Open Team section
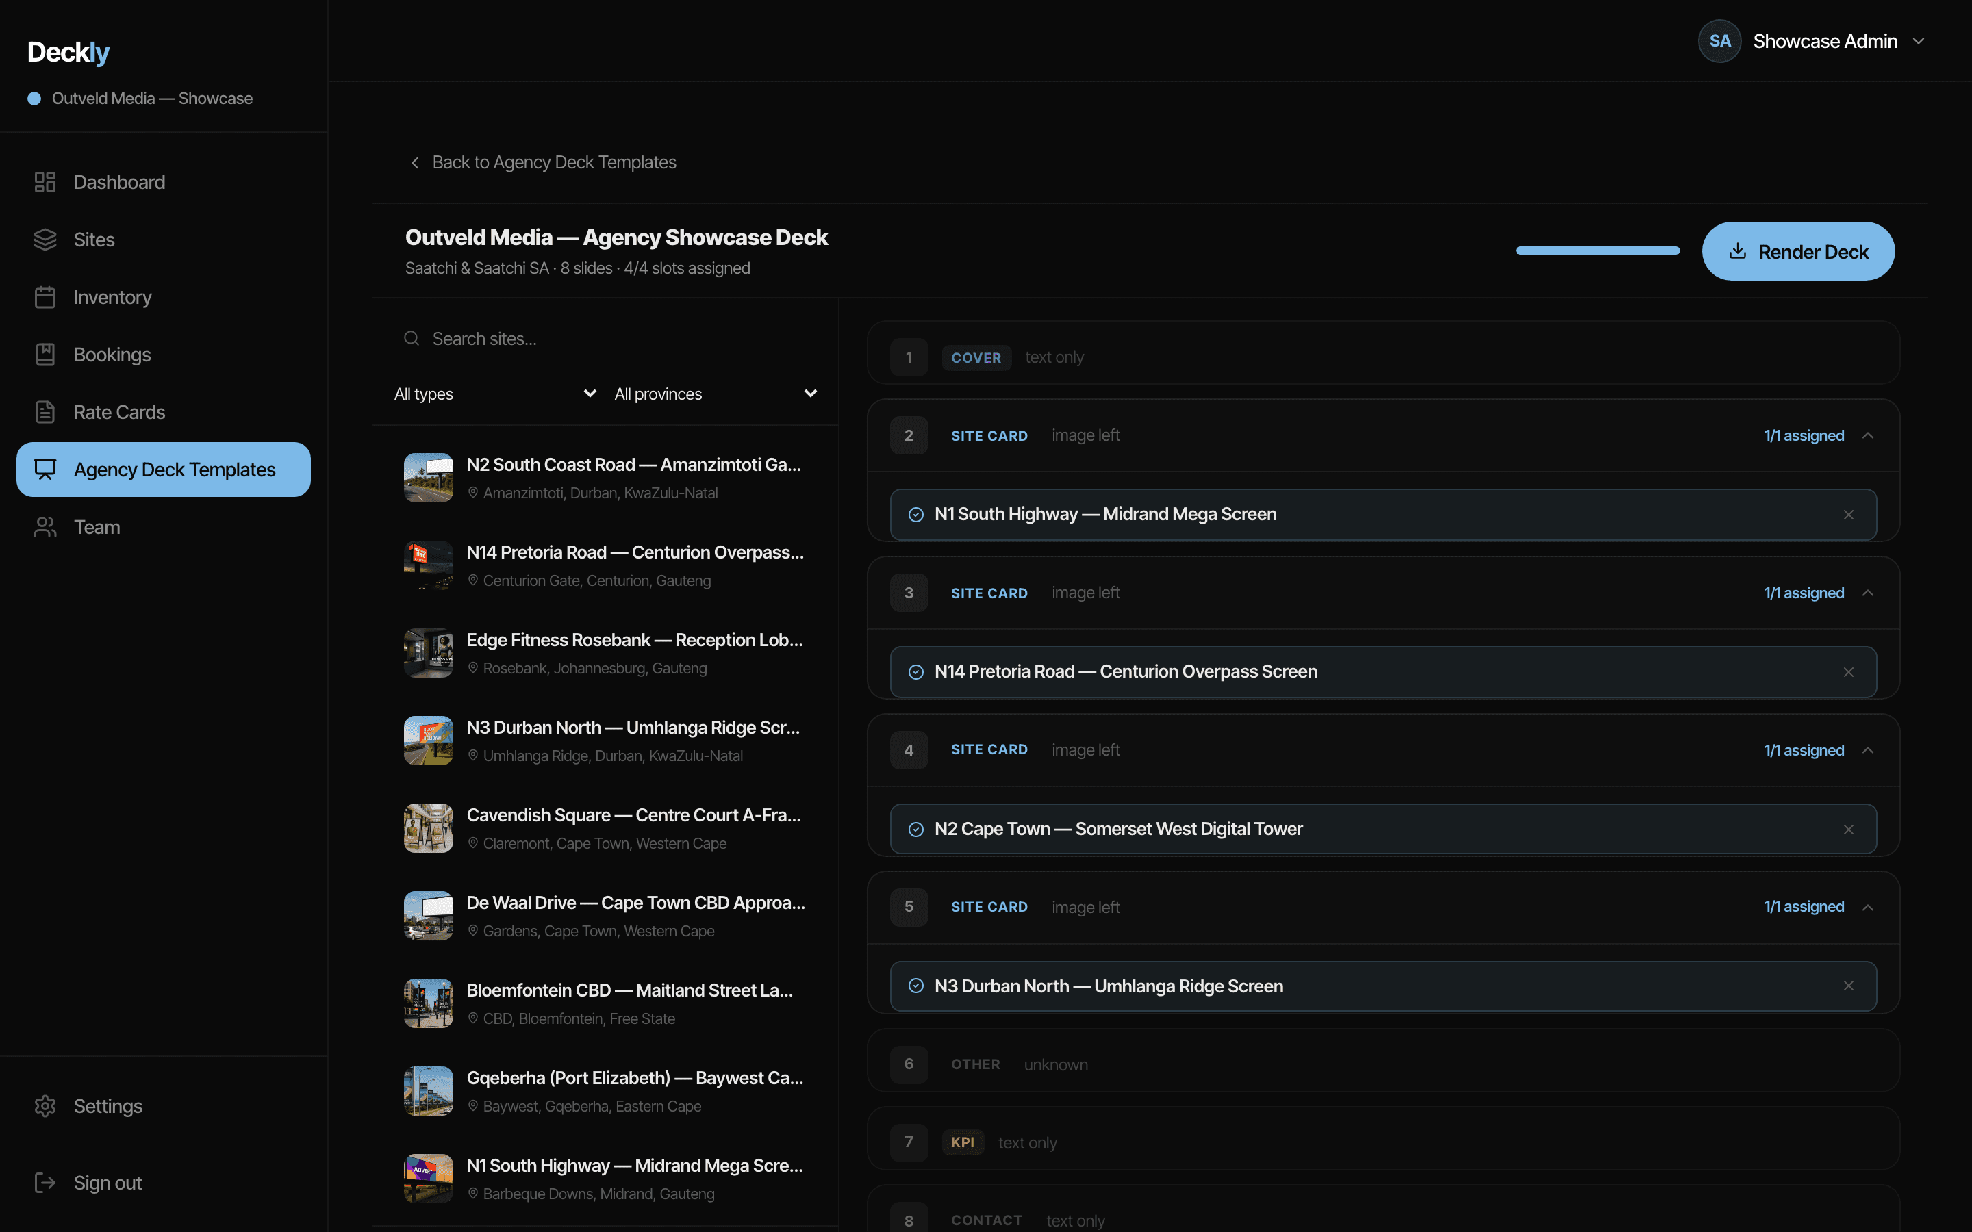 coord(163,527)
